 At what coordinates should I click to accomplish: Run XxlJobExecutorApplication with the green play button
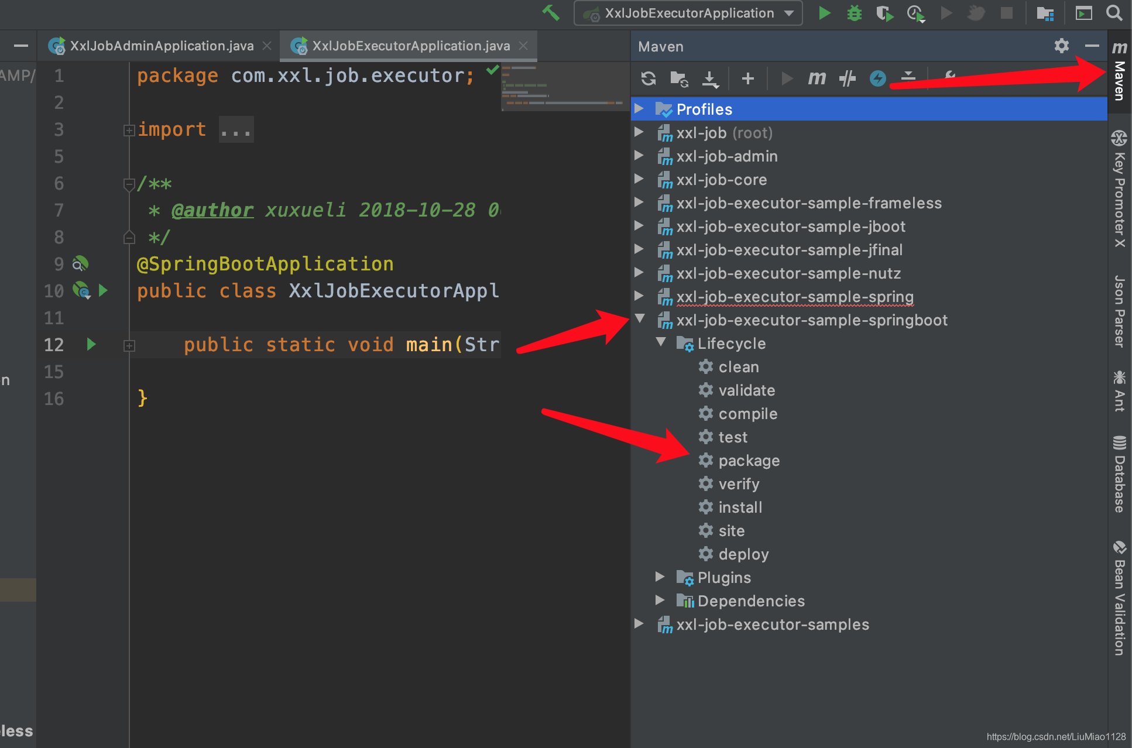824,13
